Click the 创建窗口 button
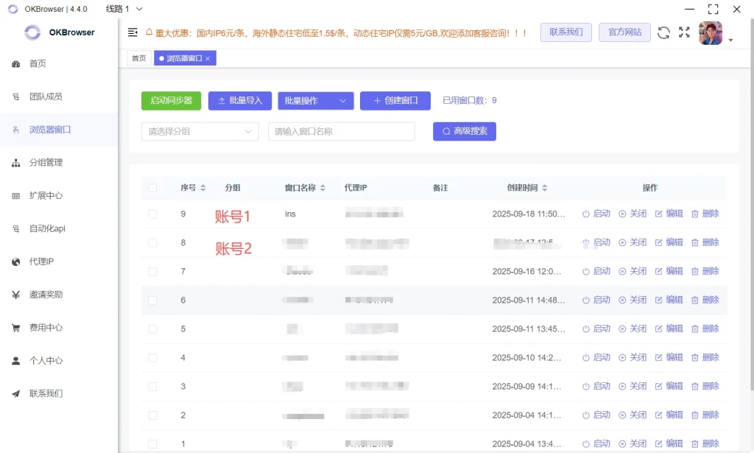The width and height of the screenshot is (754, 453). pyautogui.click(x=395, y=100)
